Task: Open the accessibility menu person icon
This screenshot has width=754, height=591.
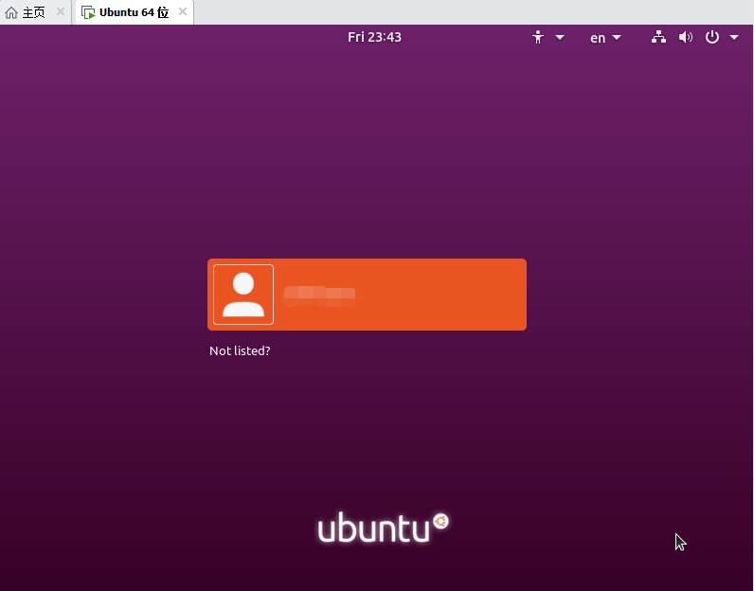Action: (x=538, y=38)
